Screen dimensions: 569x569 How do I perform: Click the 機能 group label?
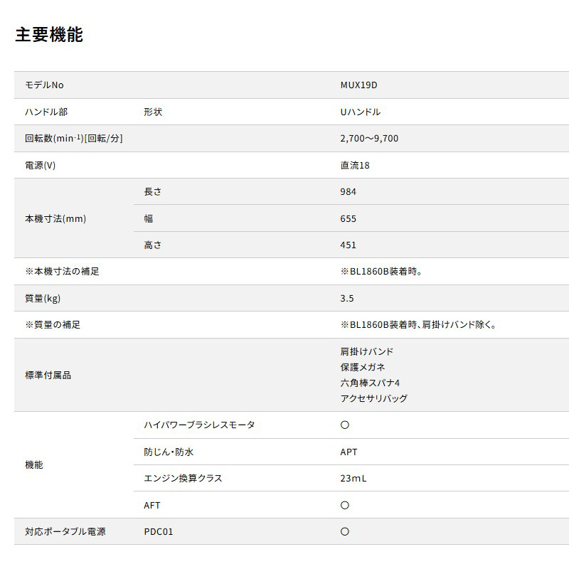33,465
